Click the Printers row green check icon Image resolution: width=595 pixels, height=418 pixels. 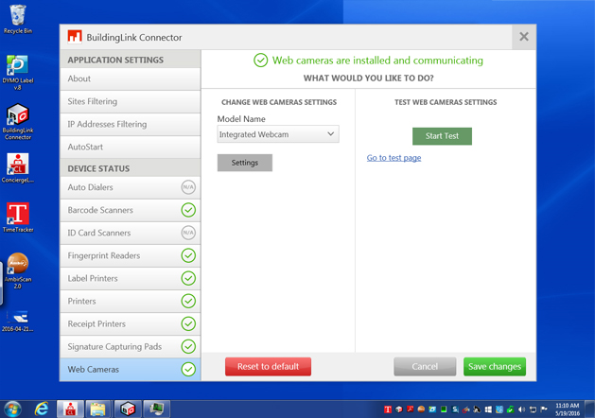click(188, 301)
